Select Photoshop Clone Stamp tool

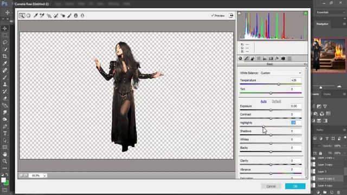[5, 84]
